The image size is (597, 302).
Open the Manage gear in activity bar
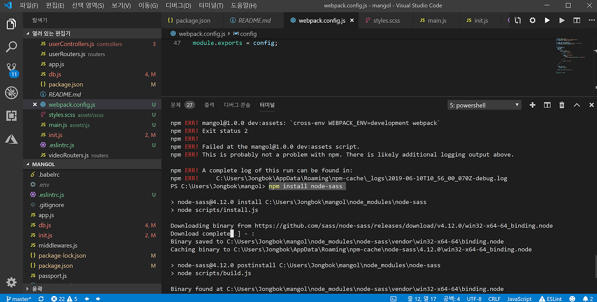[x=11, y=282]
